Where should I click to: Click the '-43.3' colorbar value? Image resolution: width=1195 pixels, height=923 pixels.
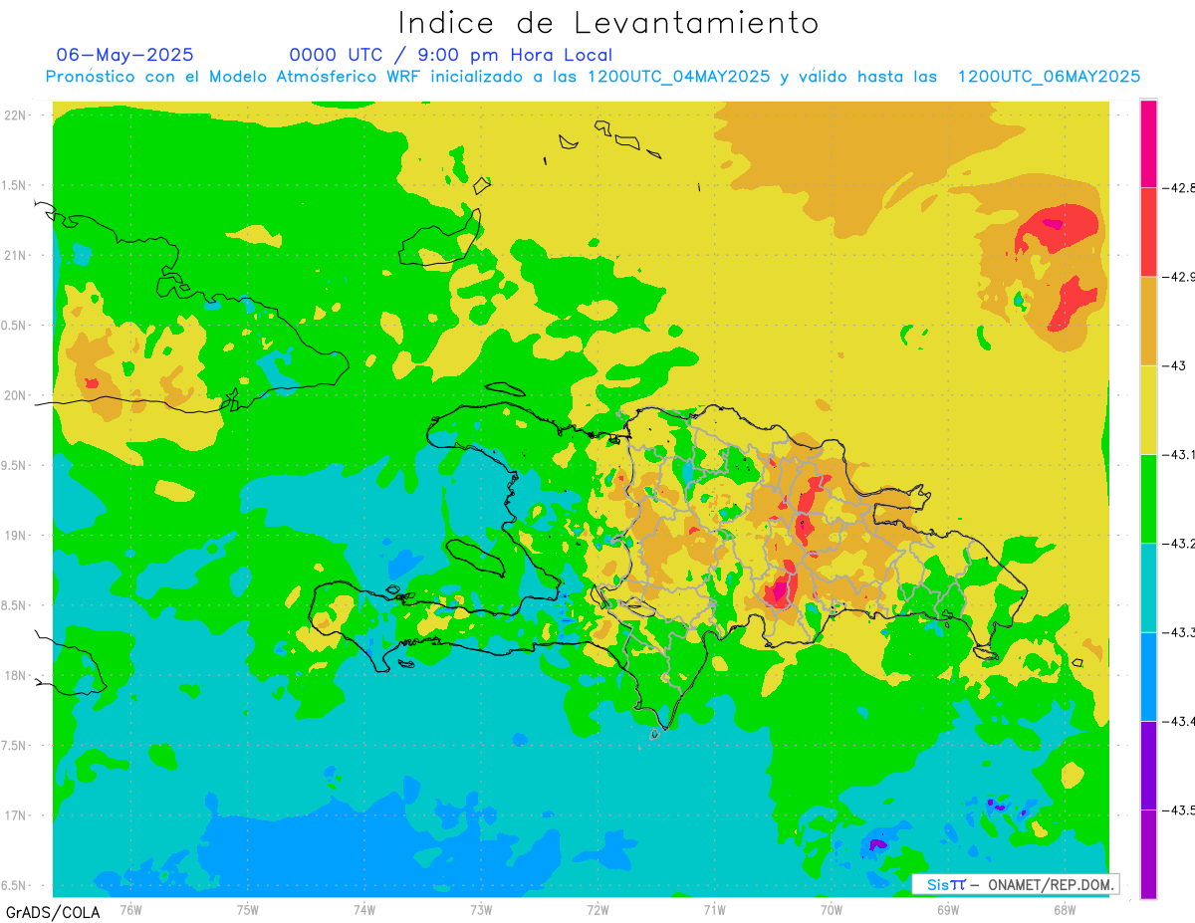click(1177, 632)
